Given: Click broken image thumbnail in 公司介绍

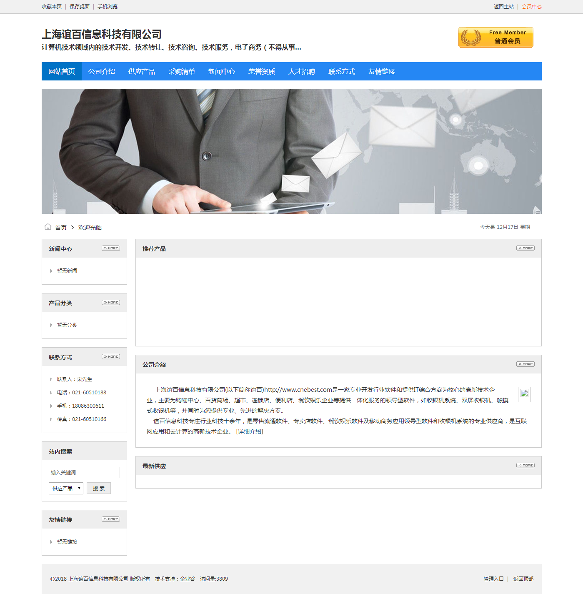Looking at the screenshot, I should (524, 394).
